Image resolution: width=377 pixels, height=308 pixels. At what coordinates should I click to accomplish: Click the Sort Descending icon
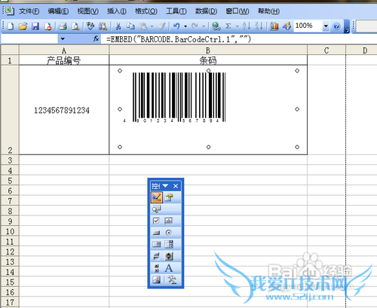click(259, 26)
